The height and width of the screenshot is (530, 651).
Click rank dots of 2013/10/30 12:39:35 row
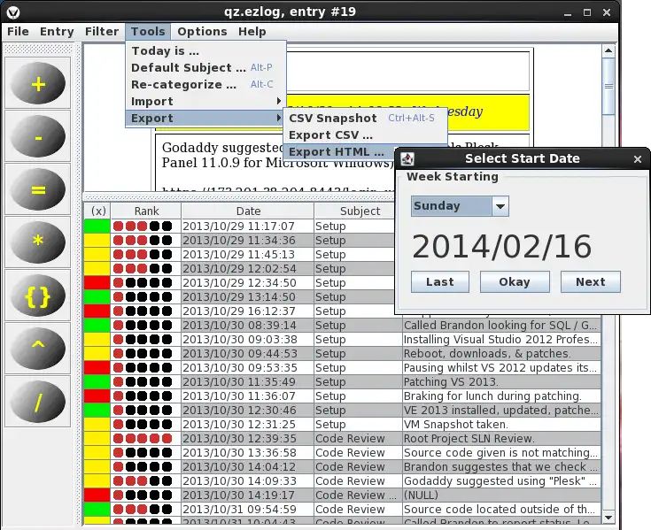(x=143, y=438)
